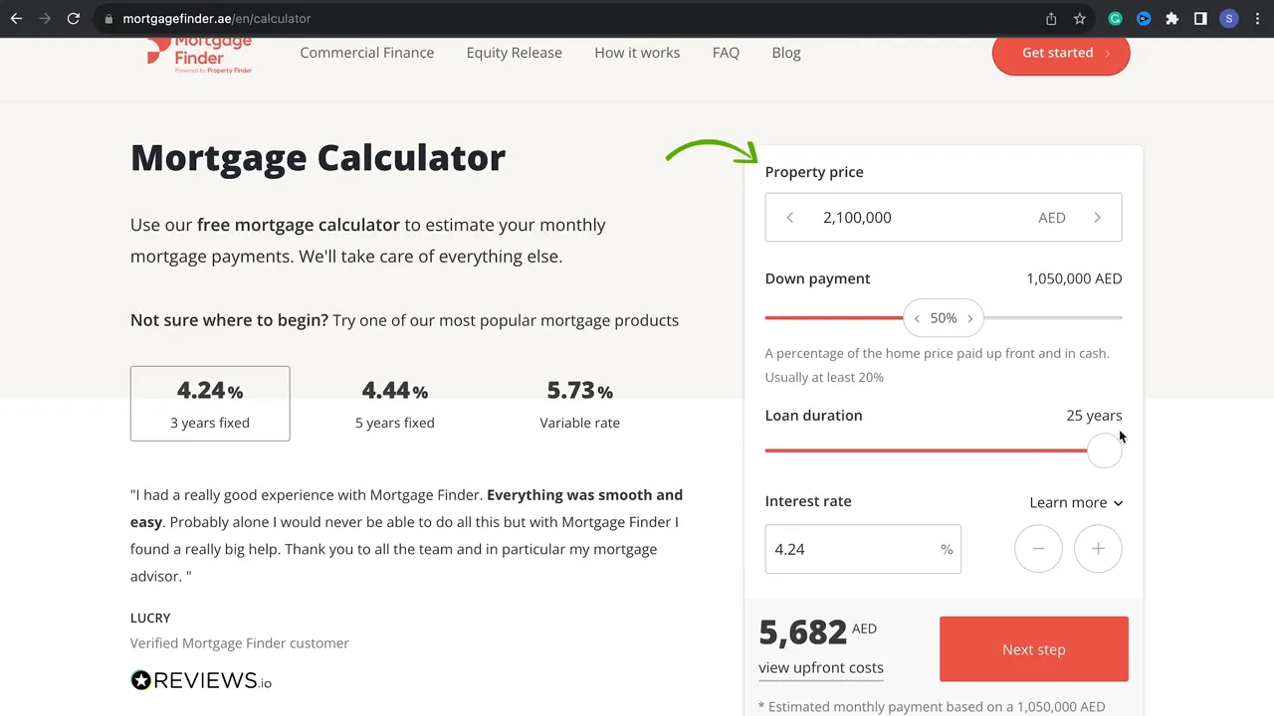Open the view upfront costs link
This screenshot has width=1274, height=716.
coord(821,668)
